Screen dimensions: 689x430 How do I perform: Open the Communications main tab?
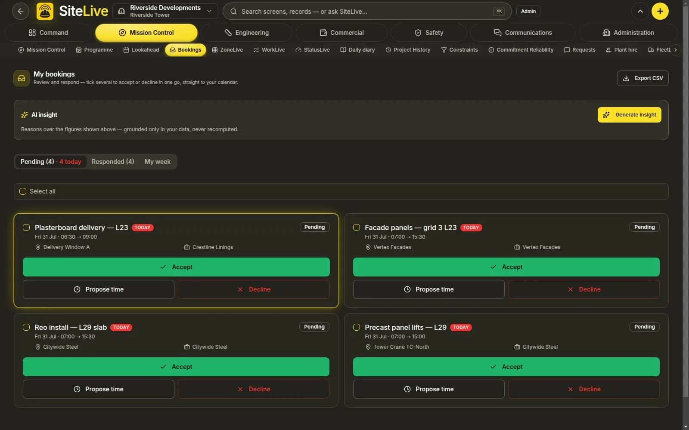[523, 33]
